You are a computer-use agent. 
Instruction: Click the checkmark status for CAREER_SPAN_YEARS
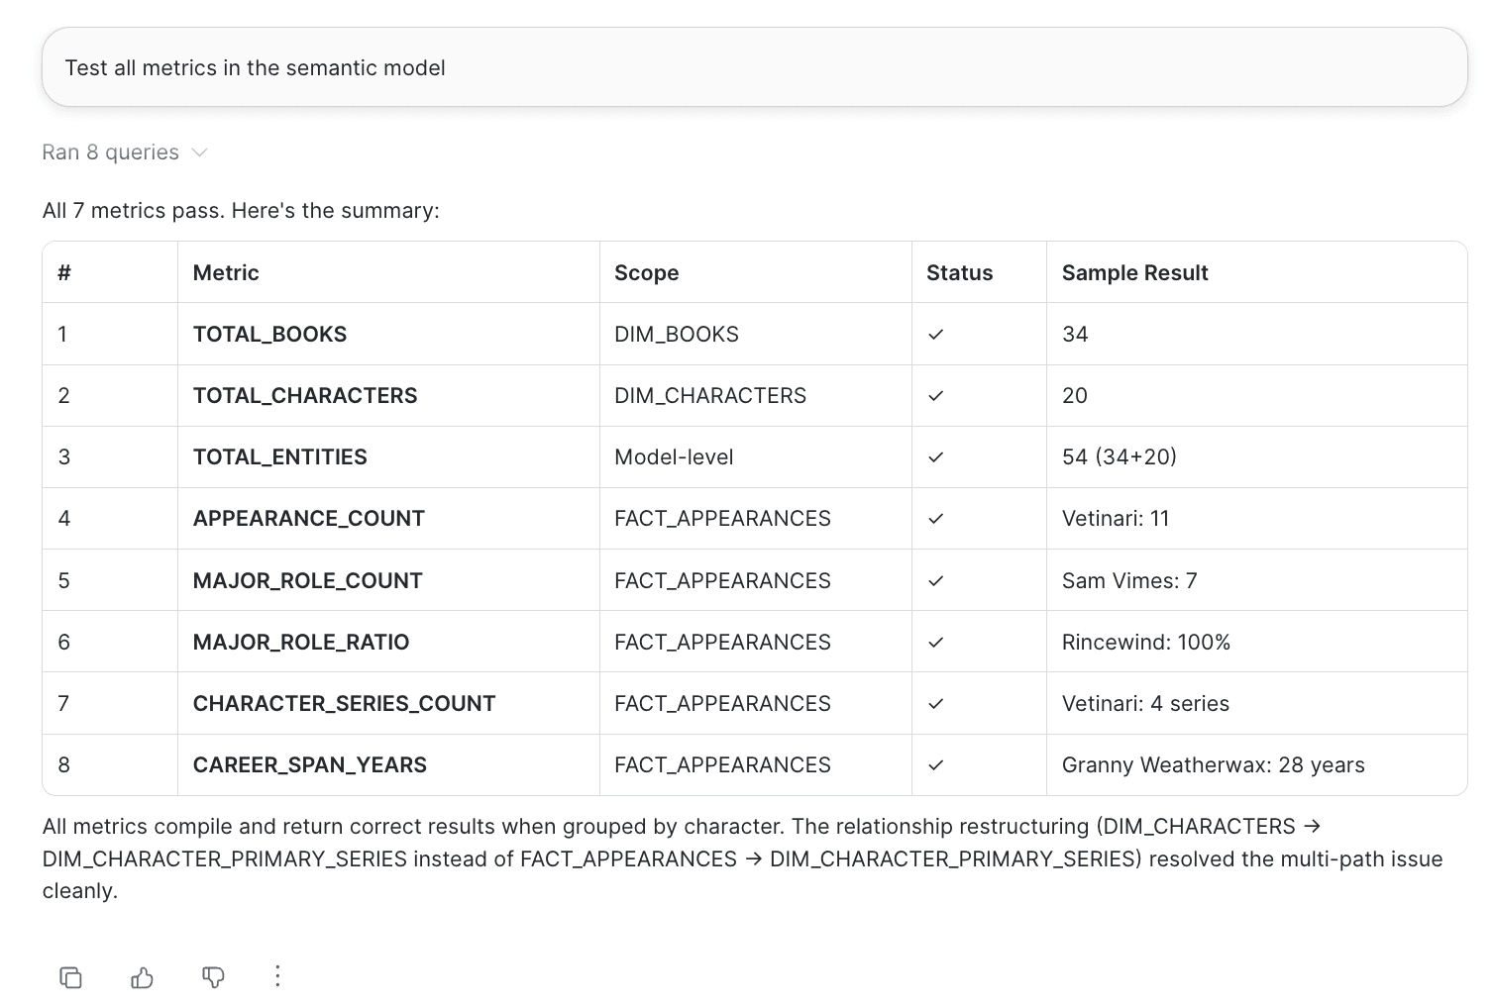[935, 765]
